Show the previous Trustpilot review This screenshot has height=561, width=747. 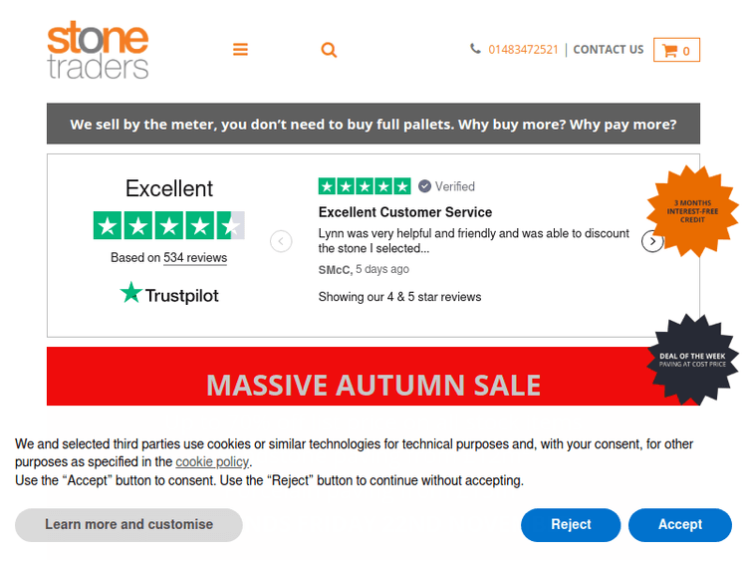click(281, 241)
